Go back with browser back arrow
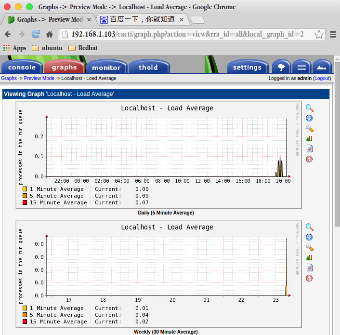The image size is (340, 335). coord(8,34)
